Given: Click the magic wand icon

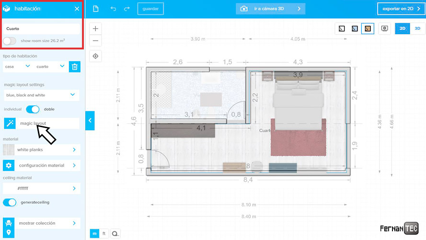Looking at the screenshot, I should tap(10, 123).
